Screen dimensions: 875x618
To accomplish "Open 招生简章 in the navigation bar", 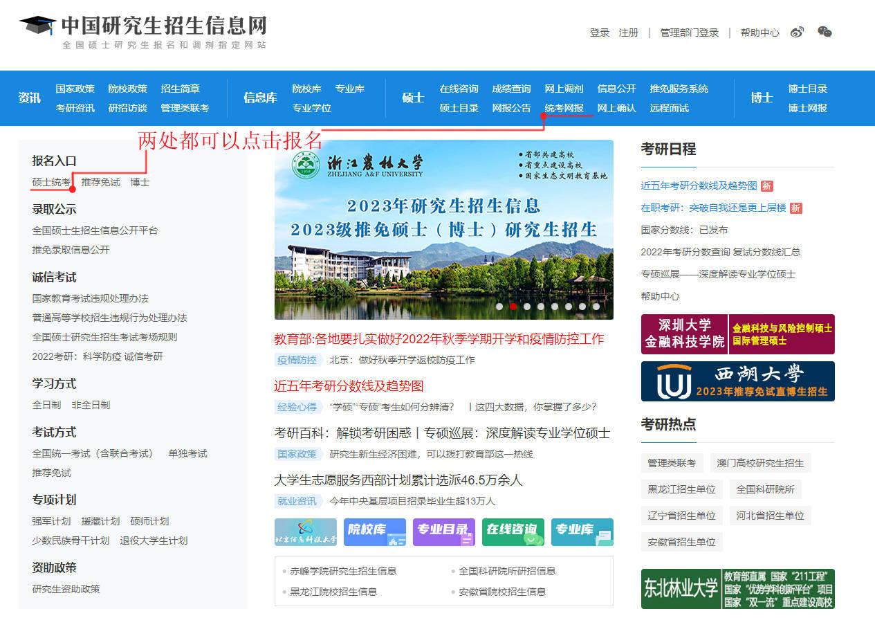I will [181, 89].
